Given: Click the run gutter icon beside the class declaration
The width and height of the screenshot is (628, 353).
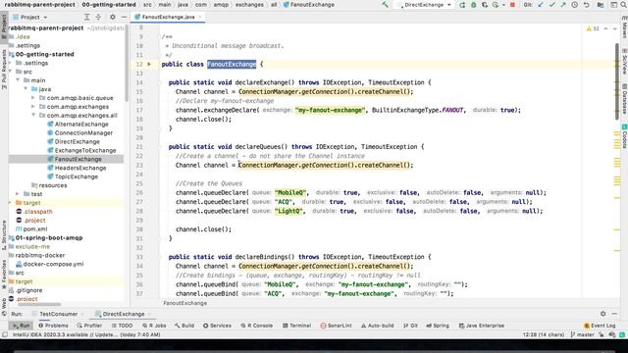Looking at the screenshot, I should 149,64.
